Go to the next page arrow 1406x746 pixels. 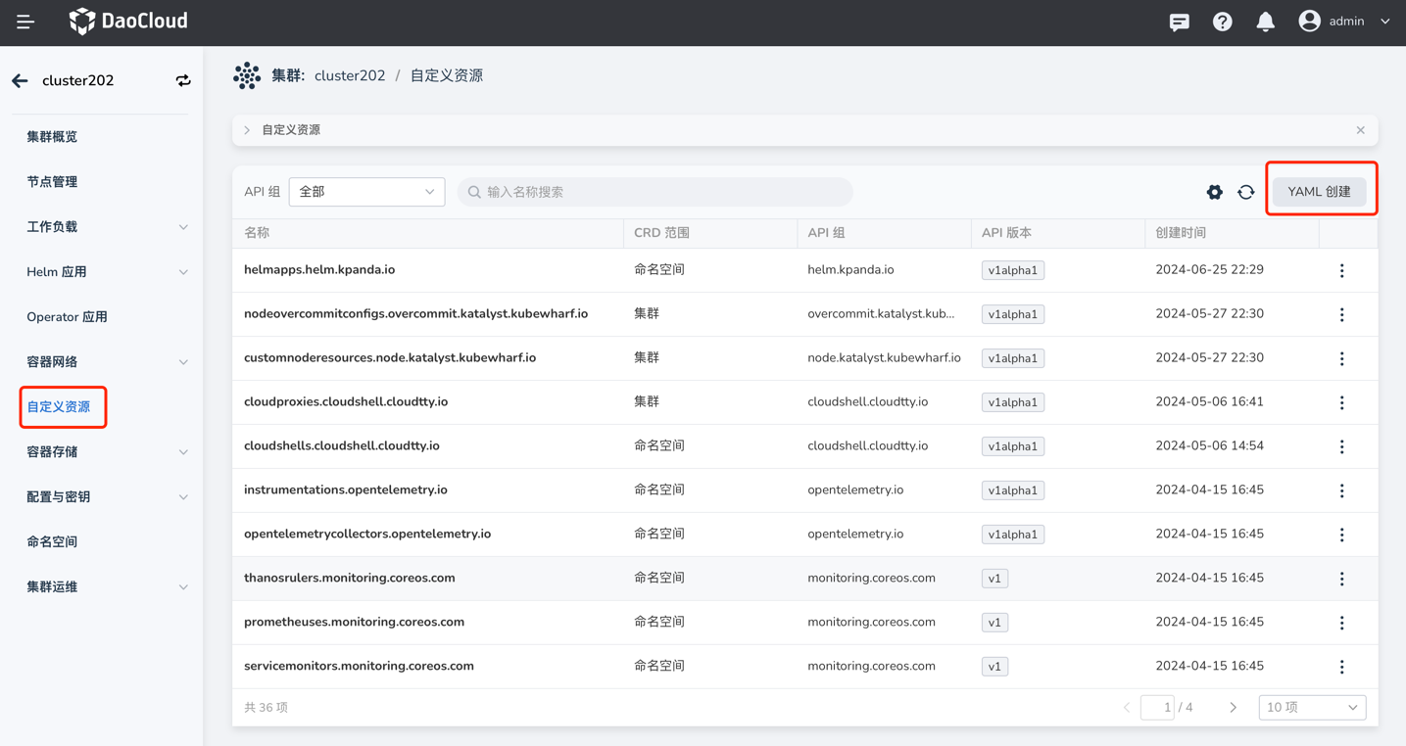(1233, 707)
